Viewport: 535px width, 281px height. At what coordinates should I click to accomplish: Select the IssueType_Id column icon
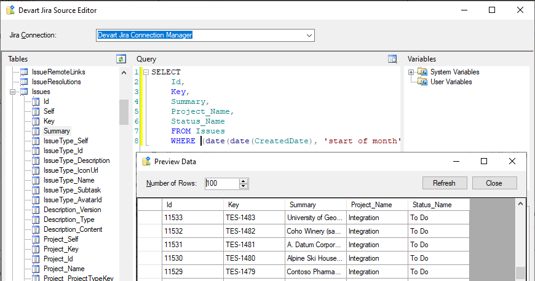tap(36, 151)
